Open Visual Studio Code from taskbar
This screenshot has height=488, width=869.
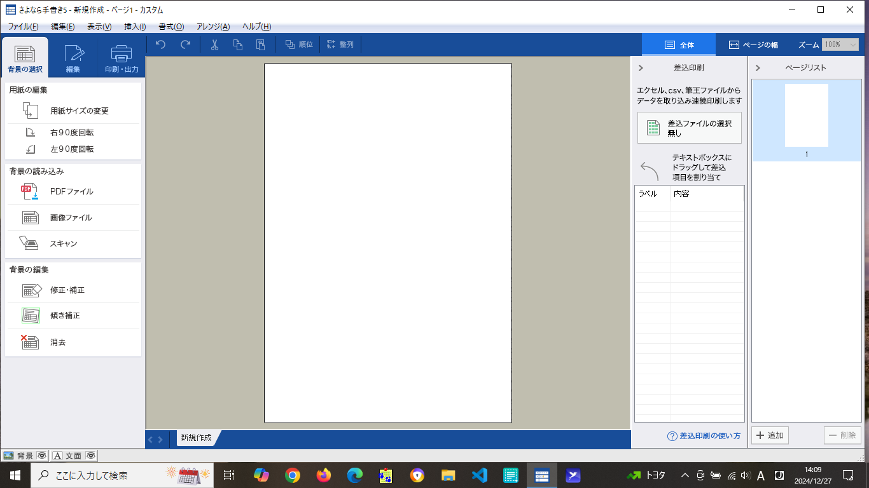(x=480, y=475)
